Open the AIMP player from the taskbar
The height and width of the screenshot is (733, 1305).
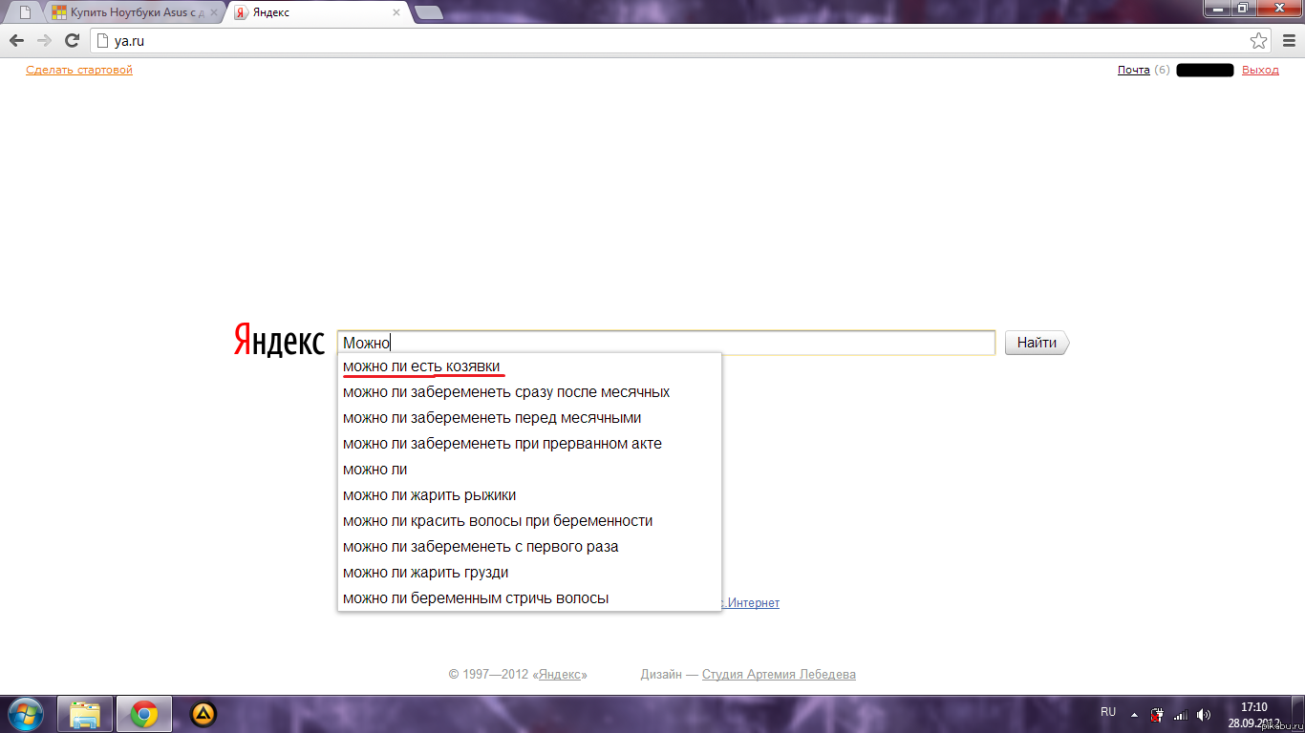tap(203, 714)
